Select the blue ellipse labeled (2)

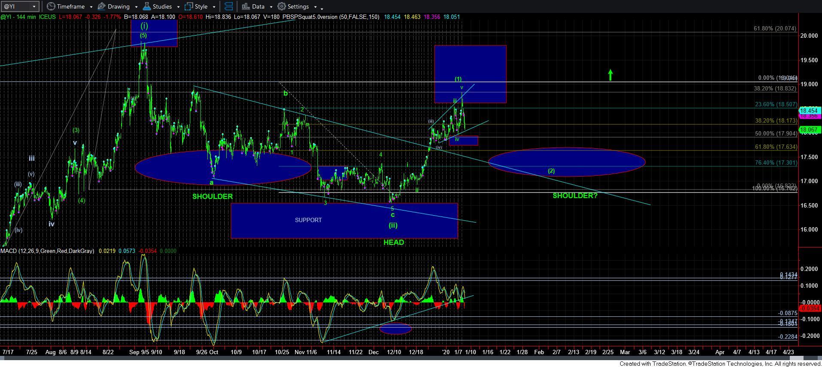click(x=566, y=162)
